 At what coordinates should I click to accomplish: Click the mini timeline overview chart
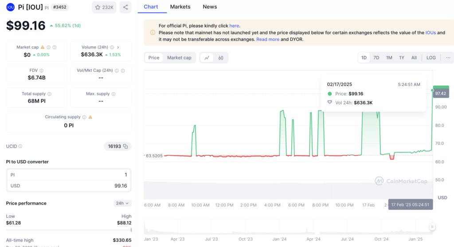[288, 227]
